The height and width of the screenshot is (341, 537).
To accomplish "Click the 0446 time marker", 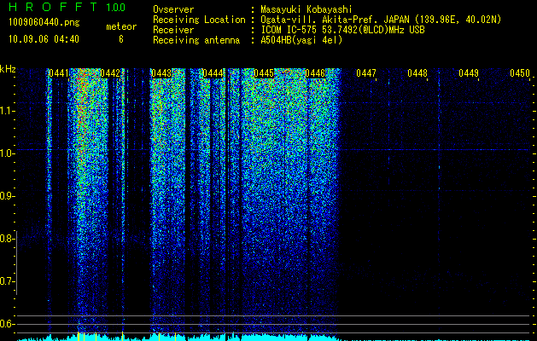I will pos(315,73).
